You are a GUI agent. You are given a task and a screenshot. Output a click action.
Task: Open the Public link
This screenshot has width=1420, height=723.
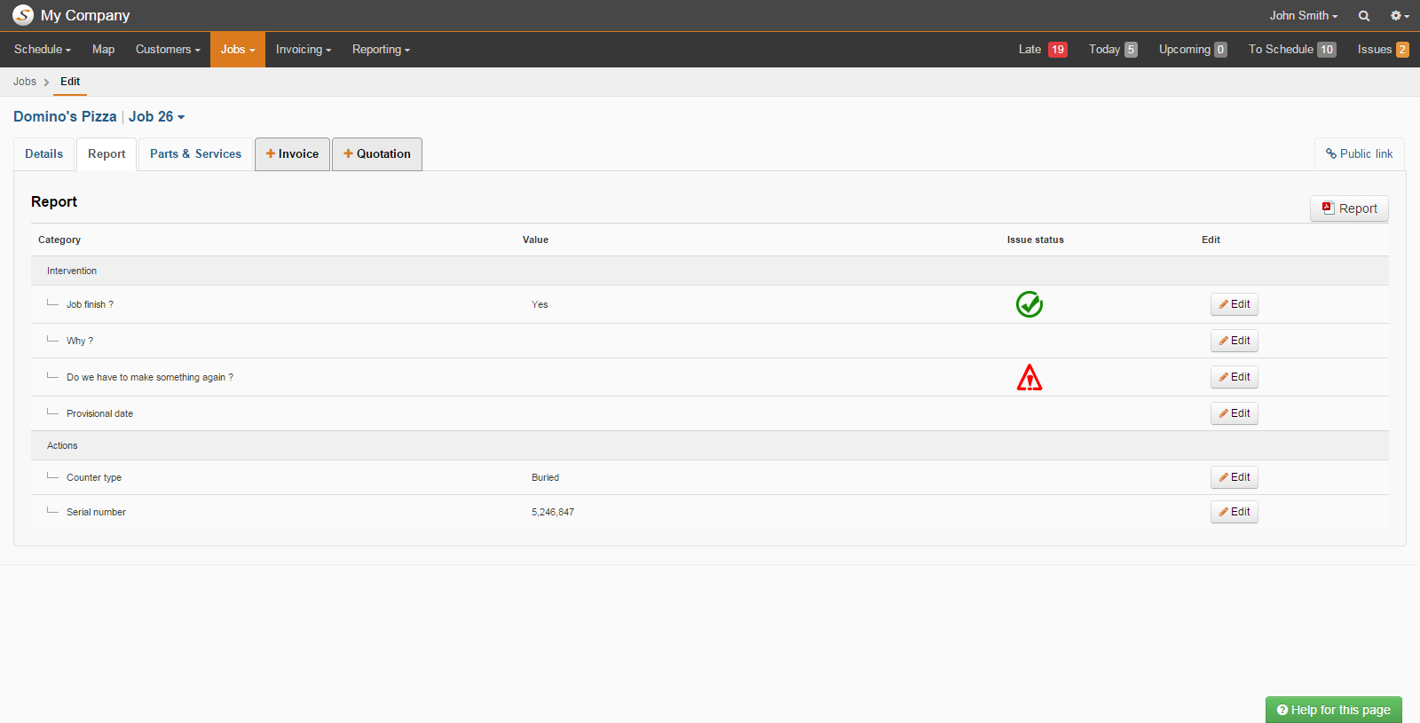tap(1359, 153)
